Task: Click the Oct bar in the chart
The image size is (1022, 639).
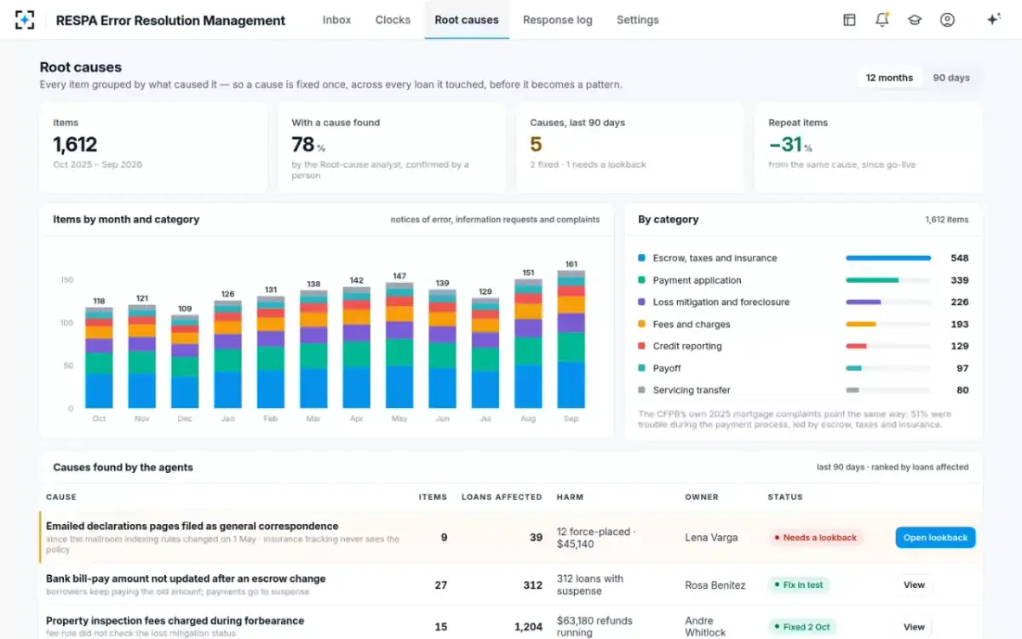Action: pyautogui.click(x=99, y=358)
